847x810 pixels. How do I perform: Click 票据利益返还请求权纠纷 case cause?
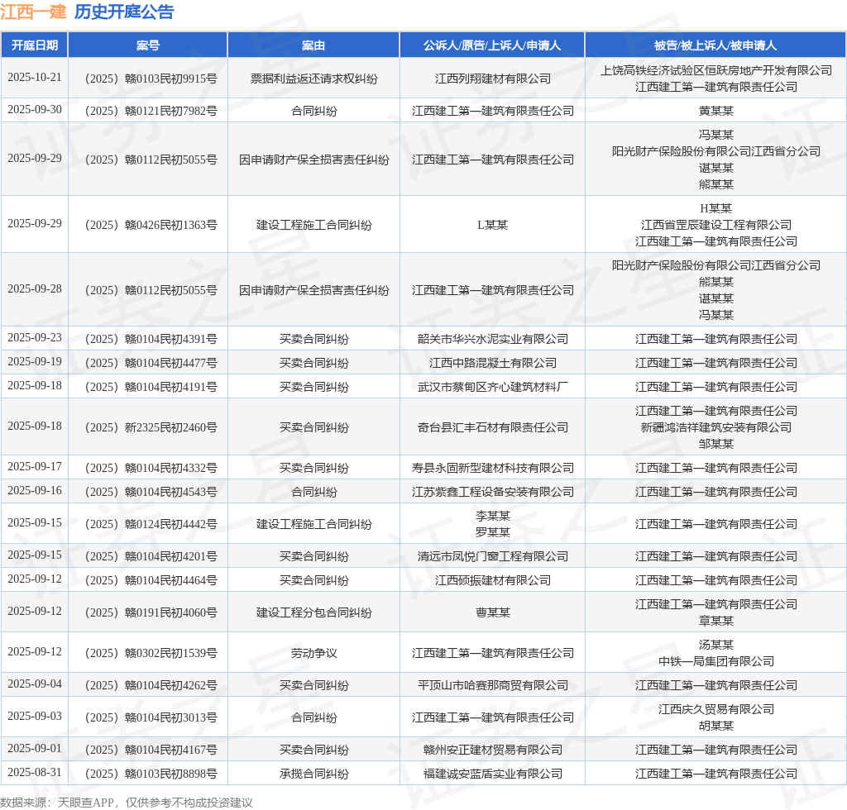click(313, 79)
